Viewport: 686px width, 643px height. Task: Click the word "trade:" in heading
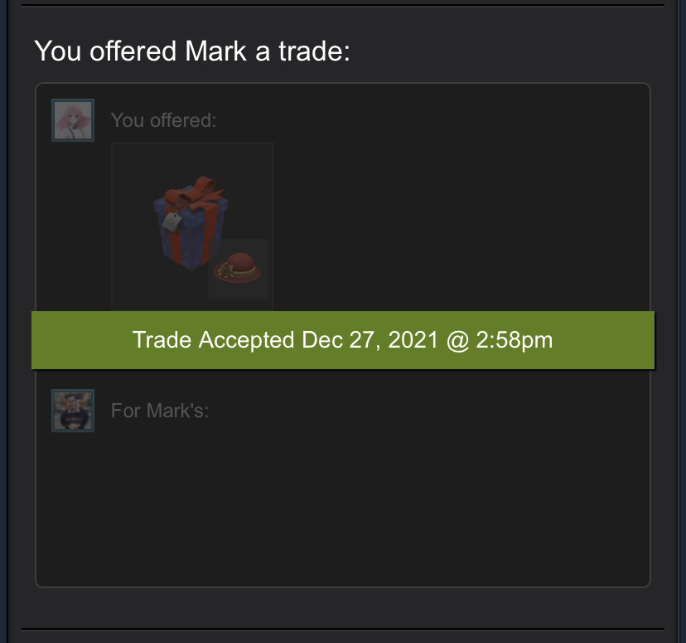(314, 51)
